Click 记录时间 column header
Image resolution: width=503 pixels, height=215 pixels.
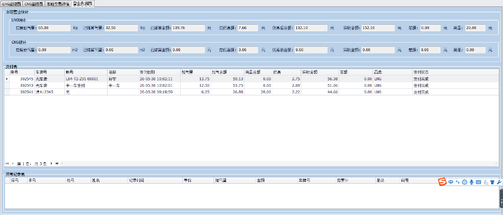[x=155, y=181]
